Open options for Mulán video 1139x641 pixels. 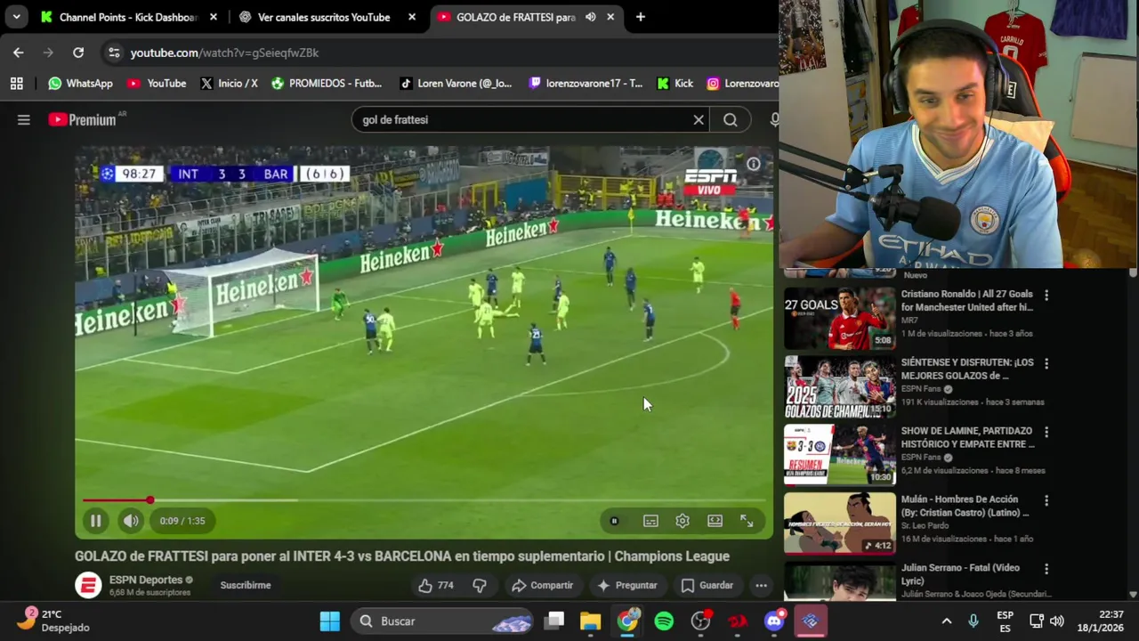click(x=1046, y=500)
